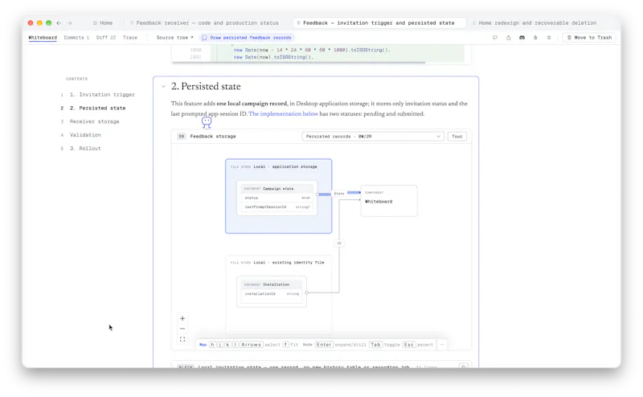The width and height of the screenshot is (643, 397).
Task: Zoom out the diagram with minus
Action: [182, 329]
